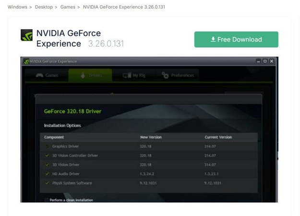Screen dimensions: 300x216
Task: Click Graphics Driver new version 320.18
Action: coord(145,146)
